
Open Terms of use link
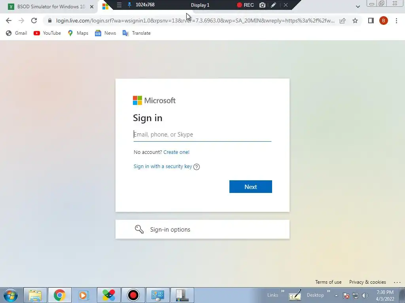point(328,282)
